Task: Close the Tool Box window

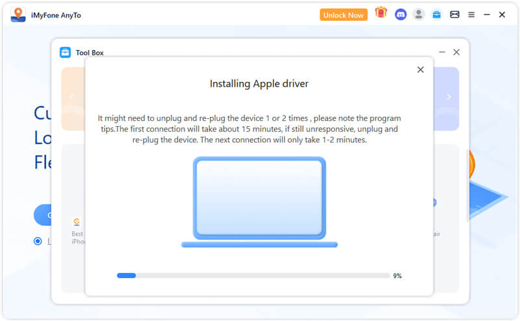Action: pos(456,52)
